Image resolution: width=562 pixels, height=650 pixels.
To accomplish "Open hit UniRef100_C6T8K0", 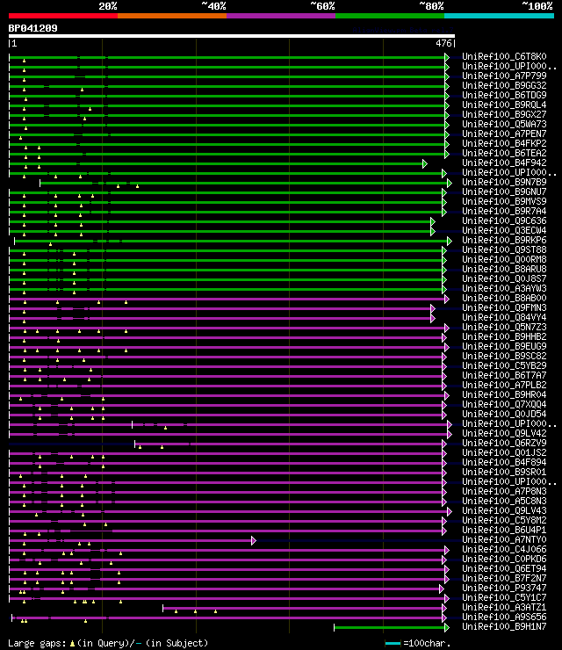I will coord(504,56).
